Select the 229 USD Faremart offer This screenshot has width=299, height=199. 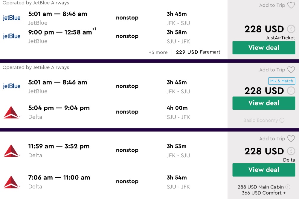coord(198,52)
